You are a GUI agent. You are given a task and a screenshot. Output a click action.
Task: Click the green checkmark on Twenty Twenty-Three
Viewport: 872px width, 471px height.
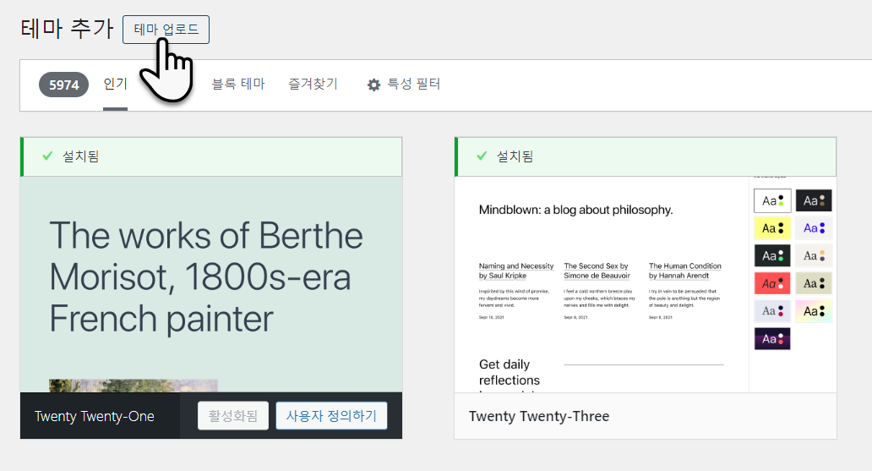pos(482,156)
